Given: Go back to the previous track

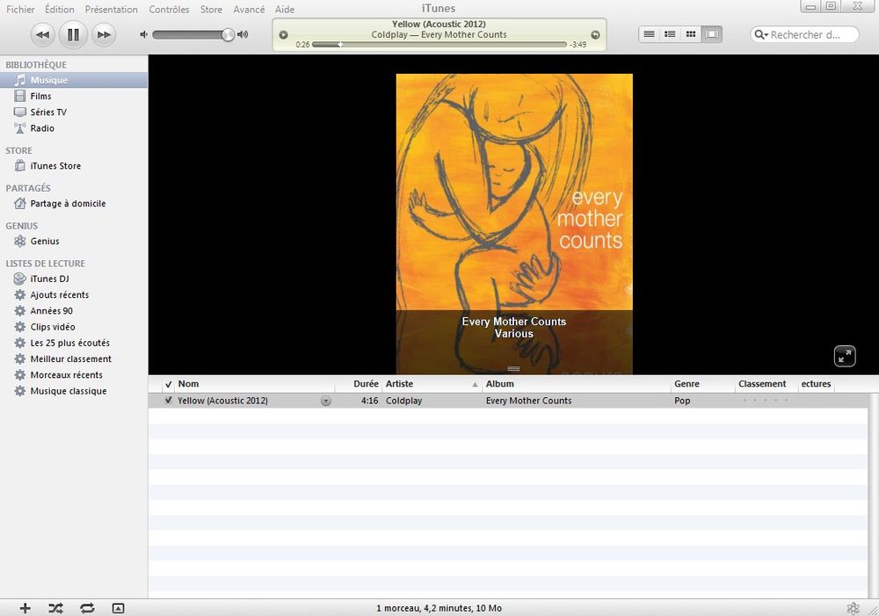Looking at the screenshot, I should [42, 35].
